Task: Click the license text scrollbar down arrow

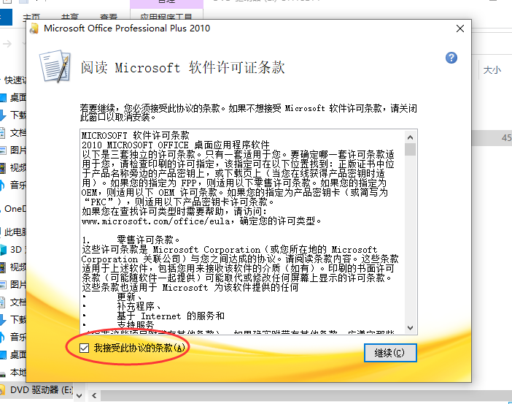Action: coord(411,327)
